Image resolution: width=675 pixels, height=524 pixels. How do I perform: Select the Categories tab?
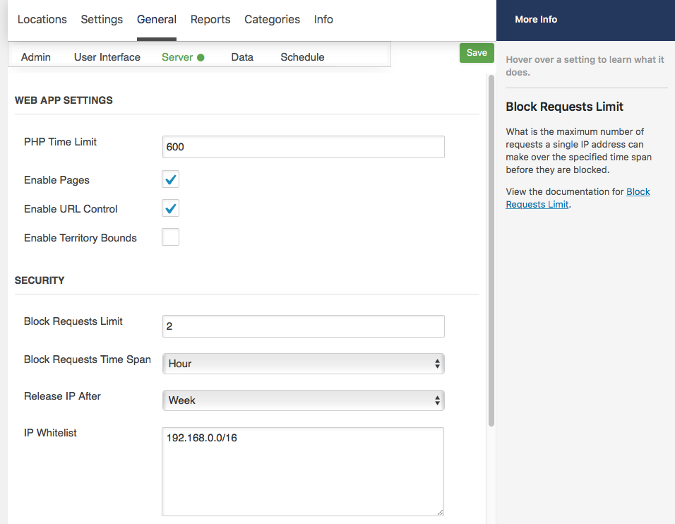point(272,19)
